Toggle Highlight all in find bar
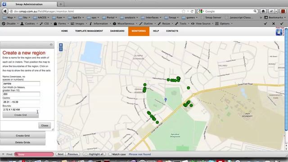The width and height of the screenshot is (288, 162). tap(94, 154)
